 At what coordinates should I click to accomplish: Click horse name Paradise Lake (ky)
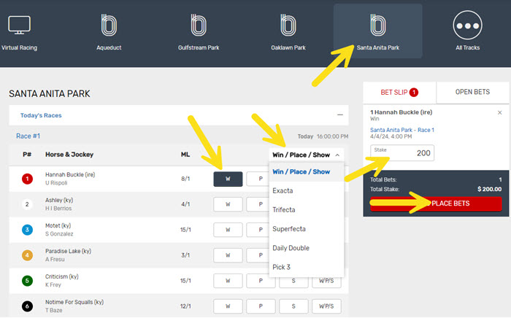(x=68, y=251)
